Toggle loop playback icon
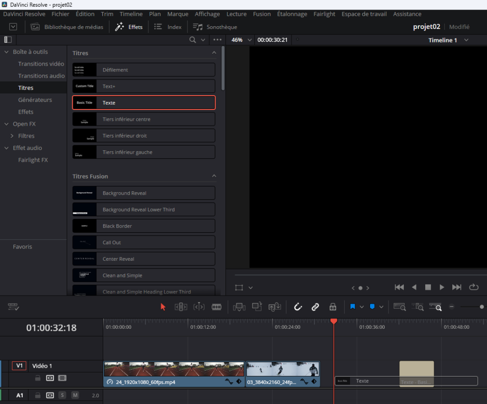The image size is (487, 404). (x=473, y=287)
